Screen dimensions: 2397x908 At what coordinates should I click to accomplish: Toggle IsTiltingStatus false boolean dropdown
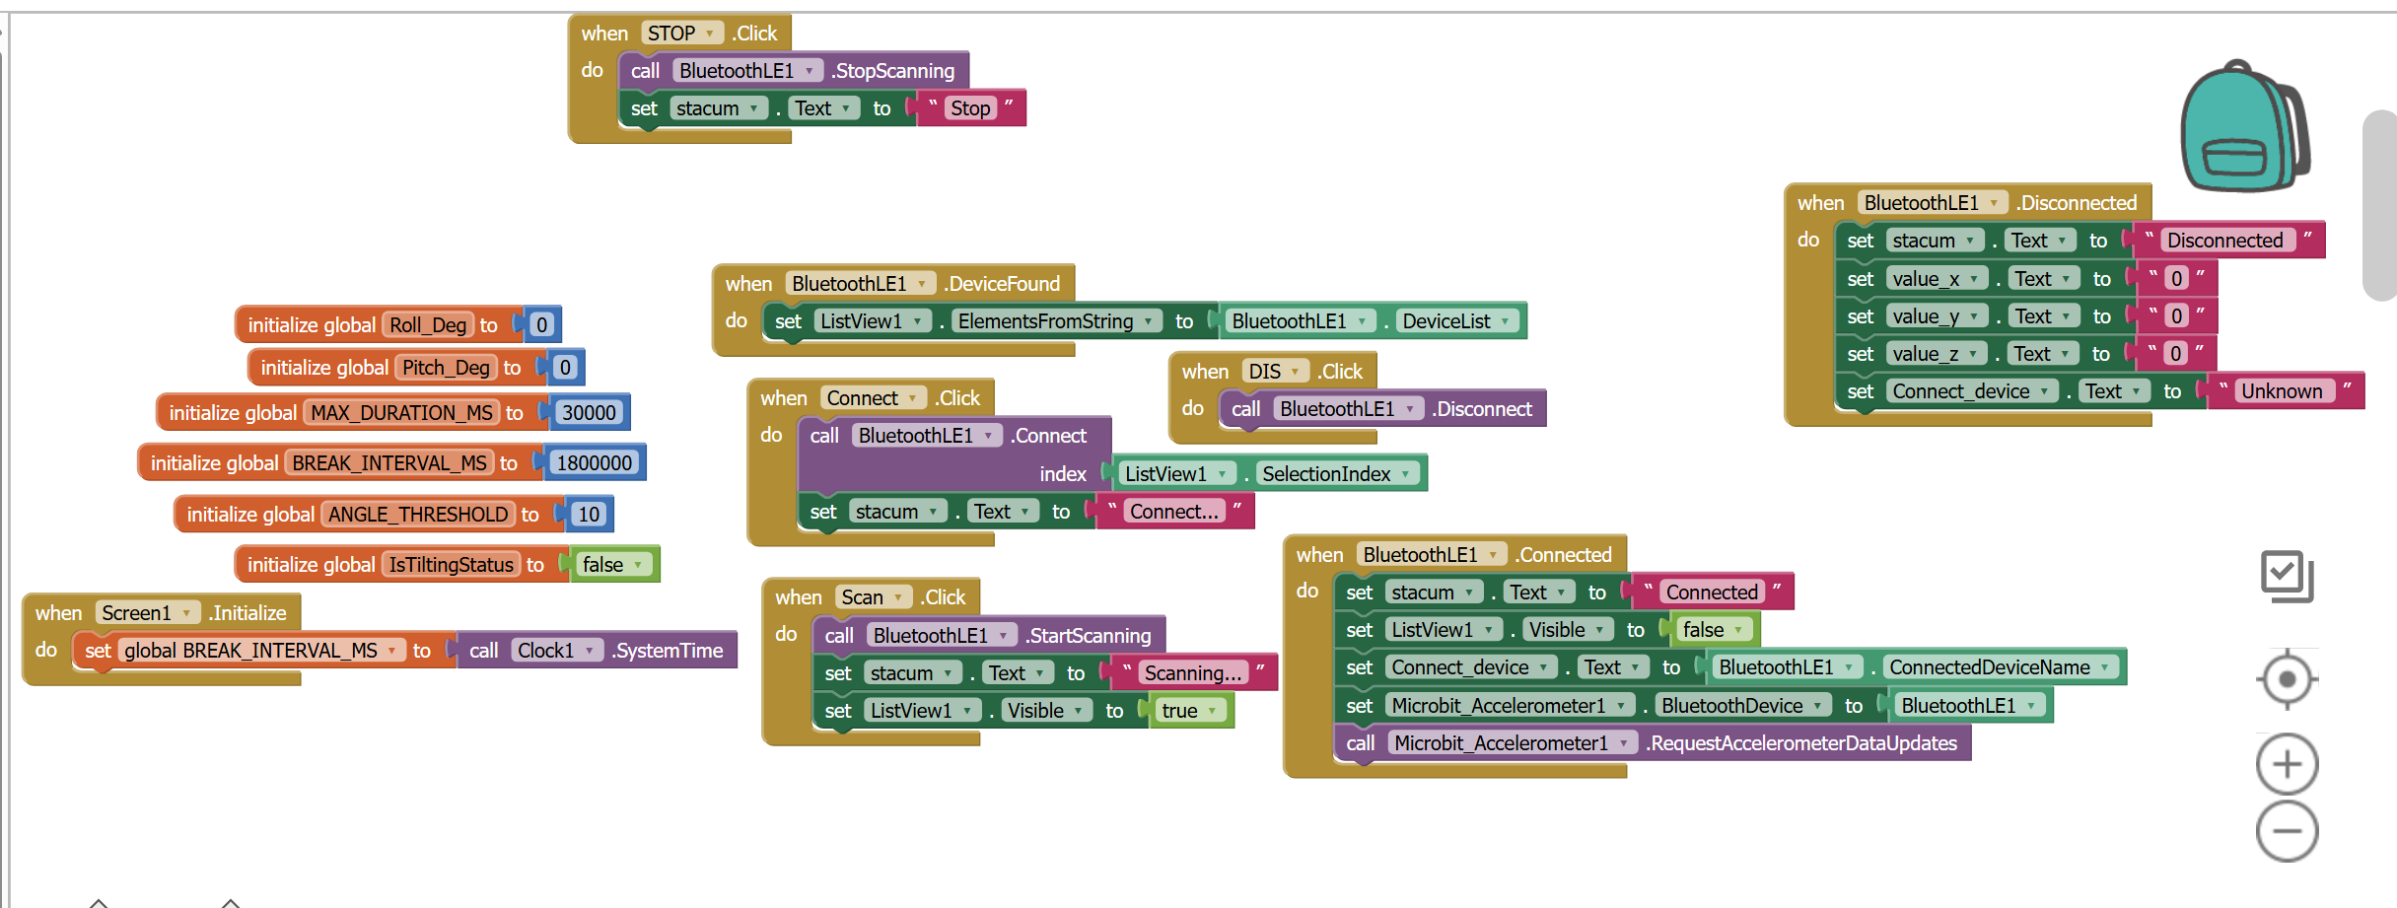[638, 565]
